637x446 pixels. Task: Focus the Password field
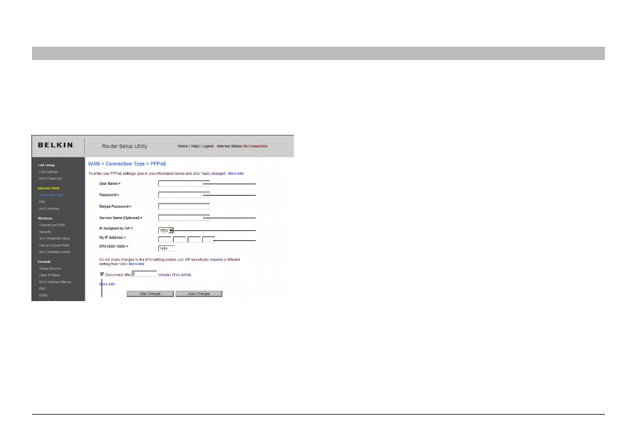[x=184, y=194]
